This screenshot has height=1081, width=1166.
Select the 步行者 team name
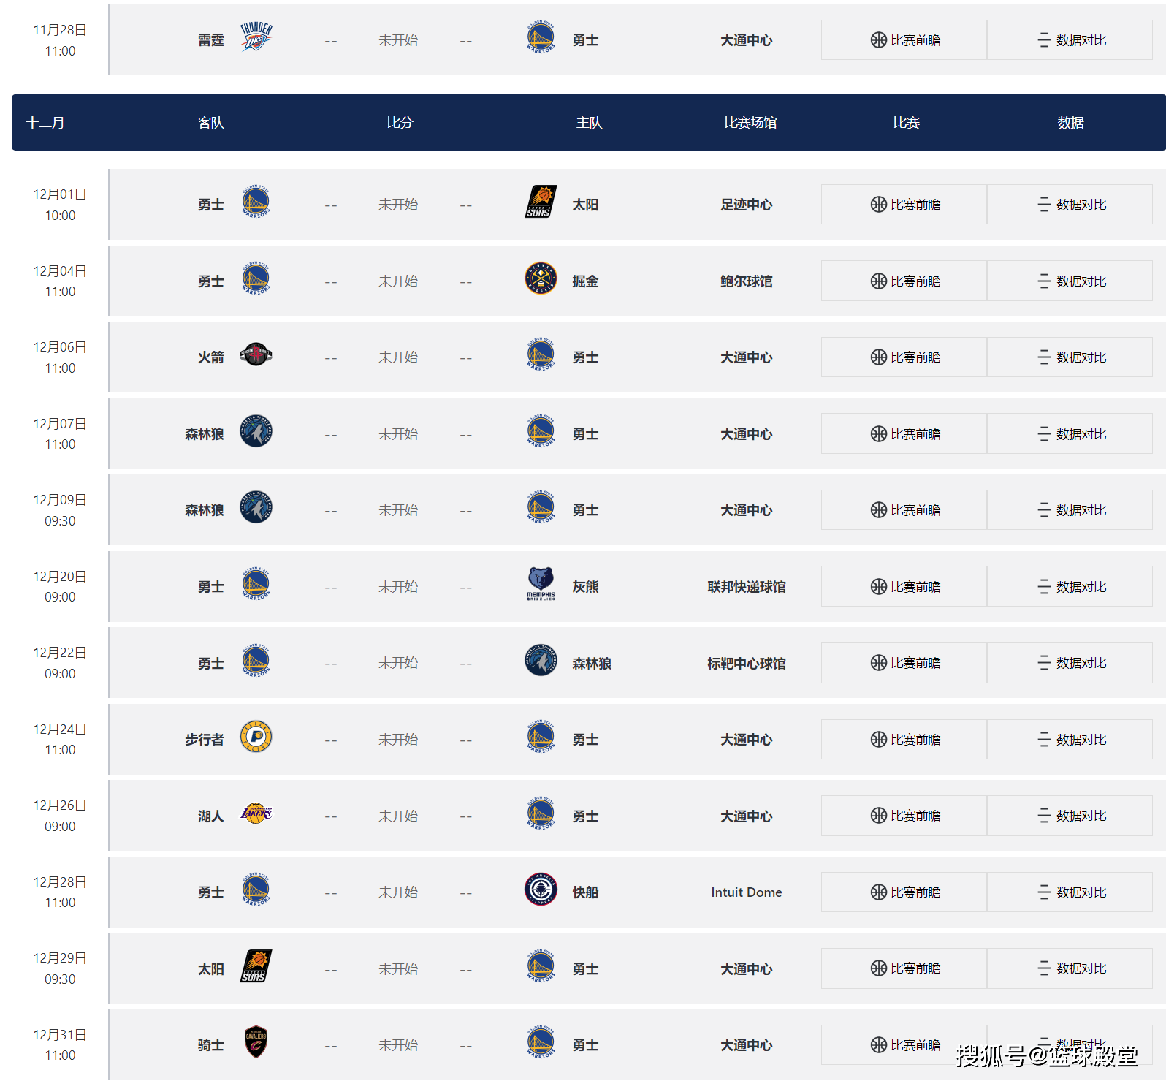click(205, 740)
